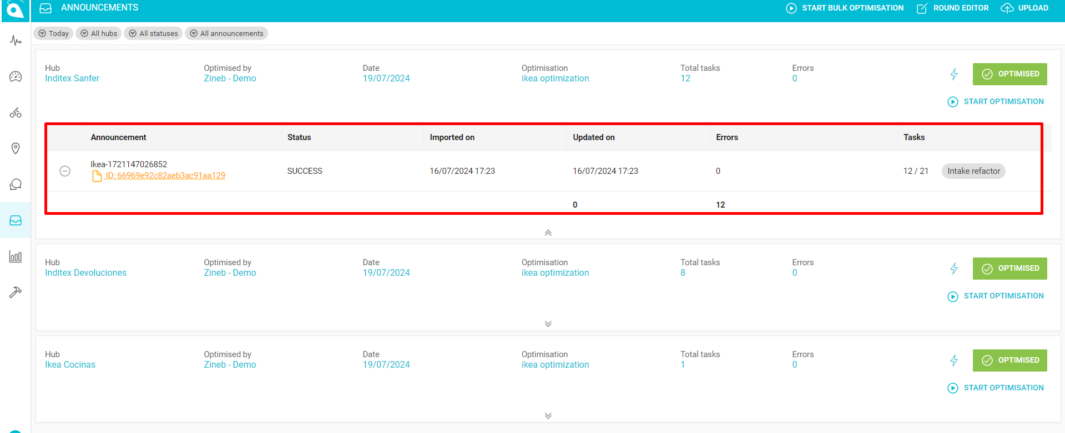
Task: Open the Round Editor
Action: pyautogui.click(x=952, y=8)
